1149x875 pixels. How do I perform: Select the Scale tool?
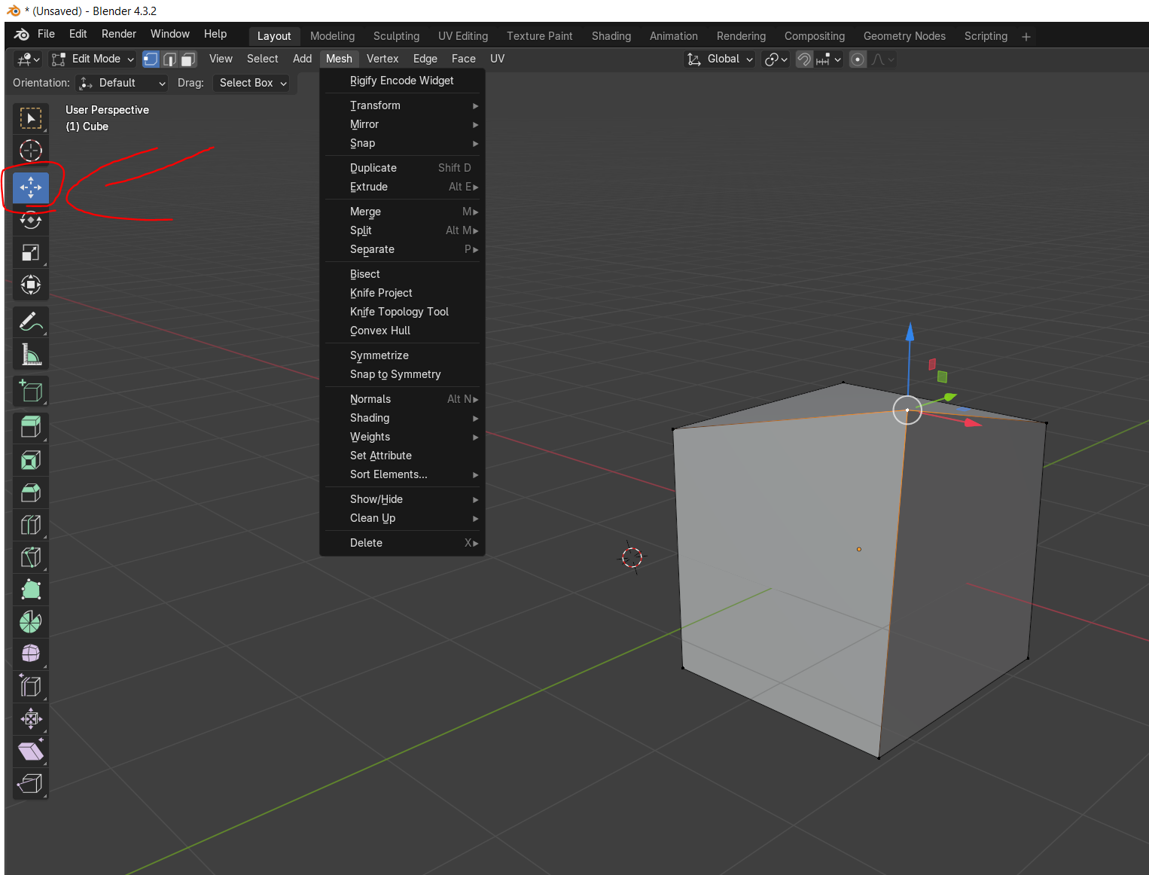click(x=30, y=253)
